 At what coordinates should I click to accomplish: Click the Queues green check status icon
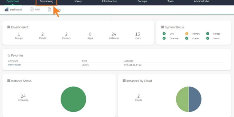(x=187, y=38)
